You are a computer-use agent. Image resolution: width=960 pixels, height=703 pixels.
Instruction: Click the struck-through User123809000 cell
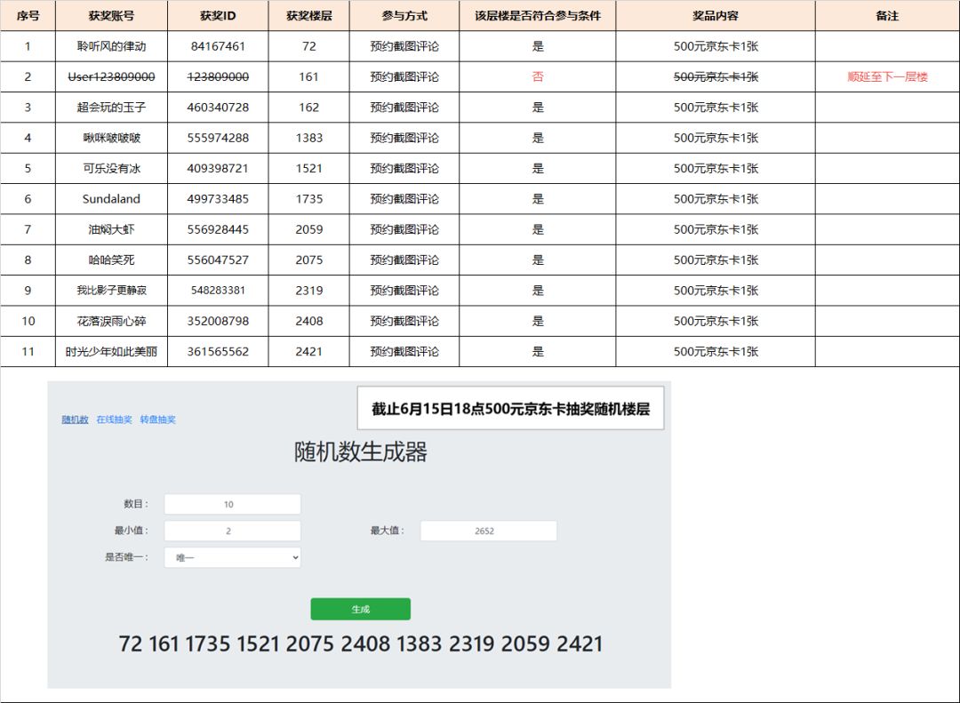pos(111,76)
